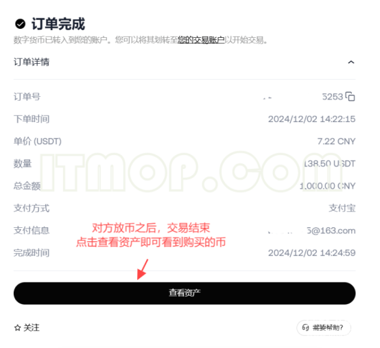
Task: Click the order complete checkmark icon
Action: 20,24
